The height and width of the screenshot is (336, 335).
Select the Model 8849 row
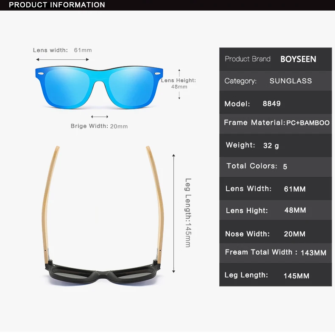point(276,103)
